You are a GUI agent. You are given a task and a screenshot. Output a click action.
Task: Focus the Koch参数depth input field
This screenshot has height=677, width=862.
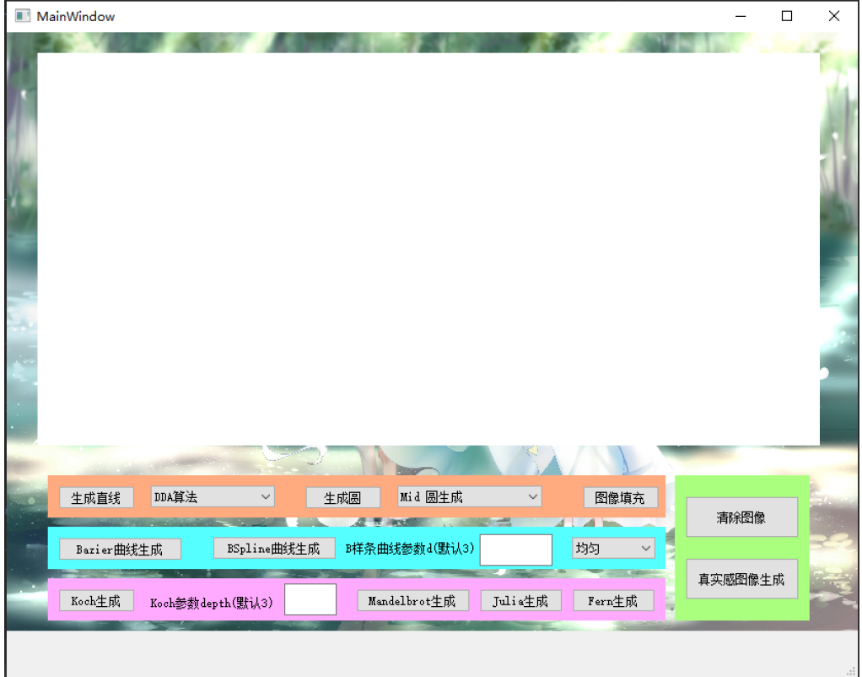click(310, 599)
